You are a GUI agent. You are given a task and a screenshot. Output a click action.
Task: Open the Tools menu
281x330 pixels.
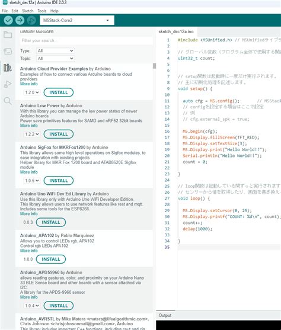coord(41,11)
